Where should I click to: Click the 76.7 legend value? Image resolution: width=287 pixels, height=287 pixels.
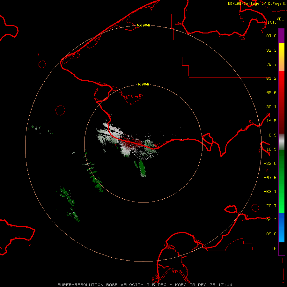coord(271,64)
